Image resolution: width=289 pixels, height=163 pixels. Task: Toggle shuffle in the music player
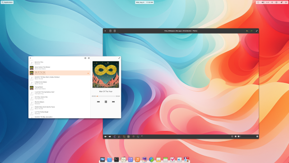click(x=89, y=58)
